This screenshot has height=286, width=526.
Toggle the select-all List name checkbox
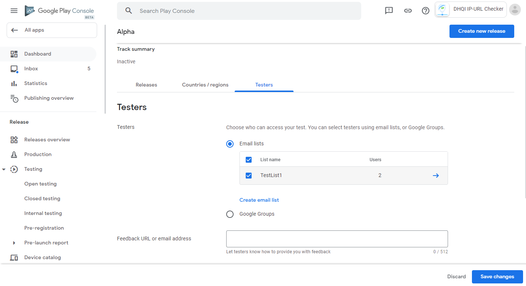tap(249, 160)
